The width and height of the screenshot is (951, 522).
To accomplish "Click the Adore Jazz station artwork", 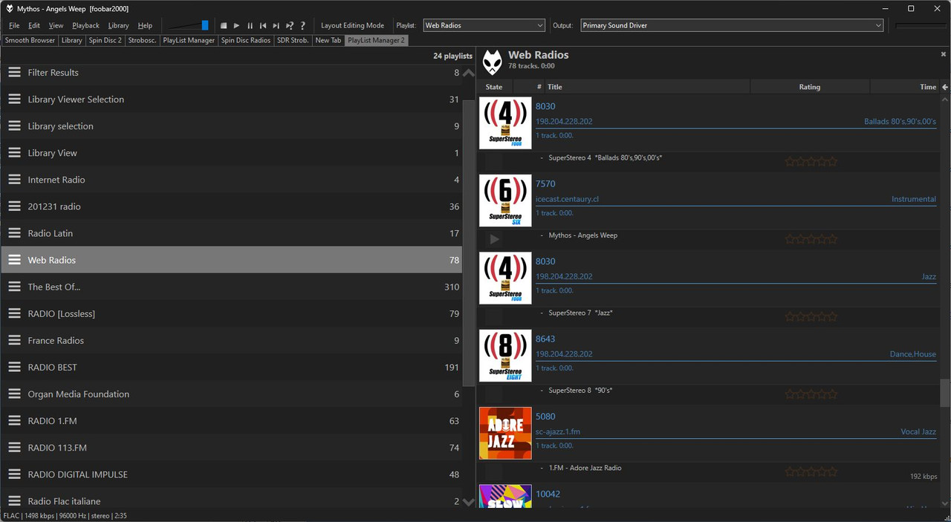I will [x=505, y=433].
